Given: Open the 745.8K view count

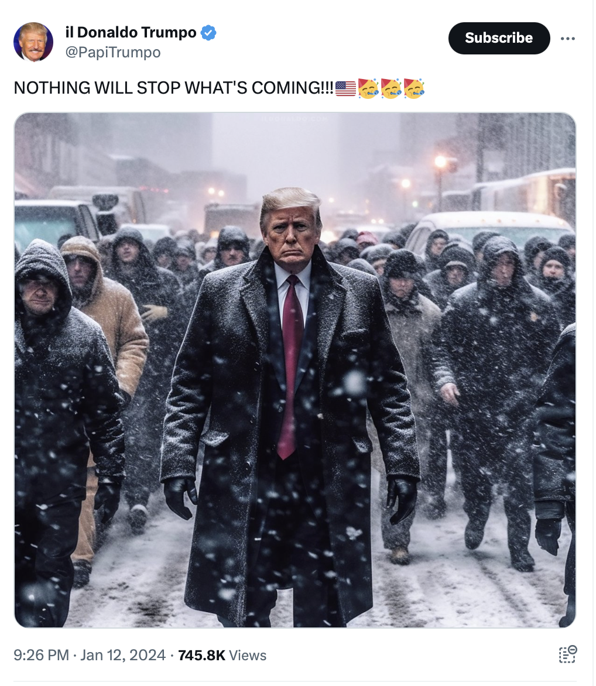Looking at the screenshot, I should coord(202,655).
